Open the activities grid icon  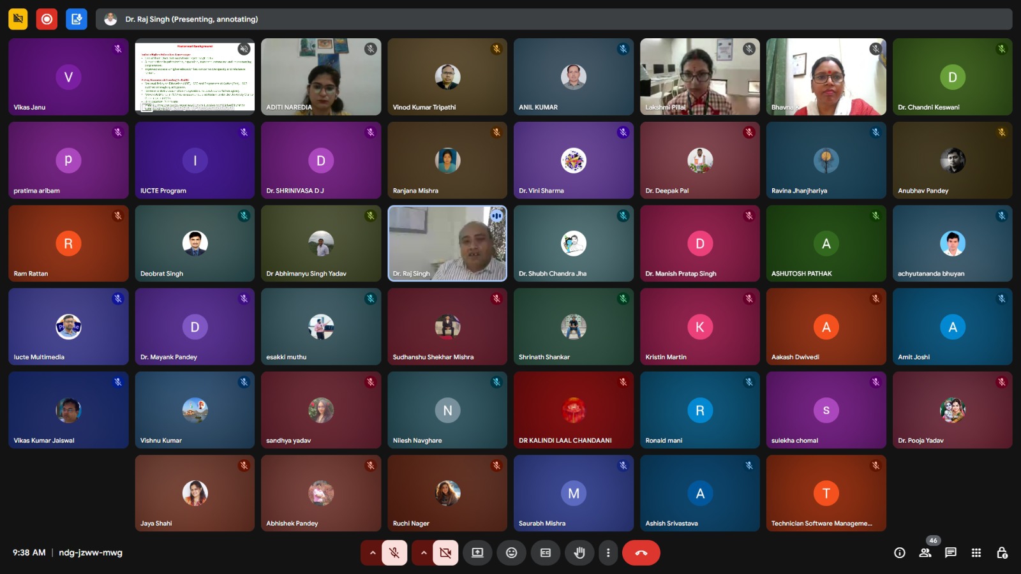click(x=976, y=553)
